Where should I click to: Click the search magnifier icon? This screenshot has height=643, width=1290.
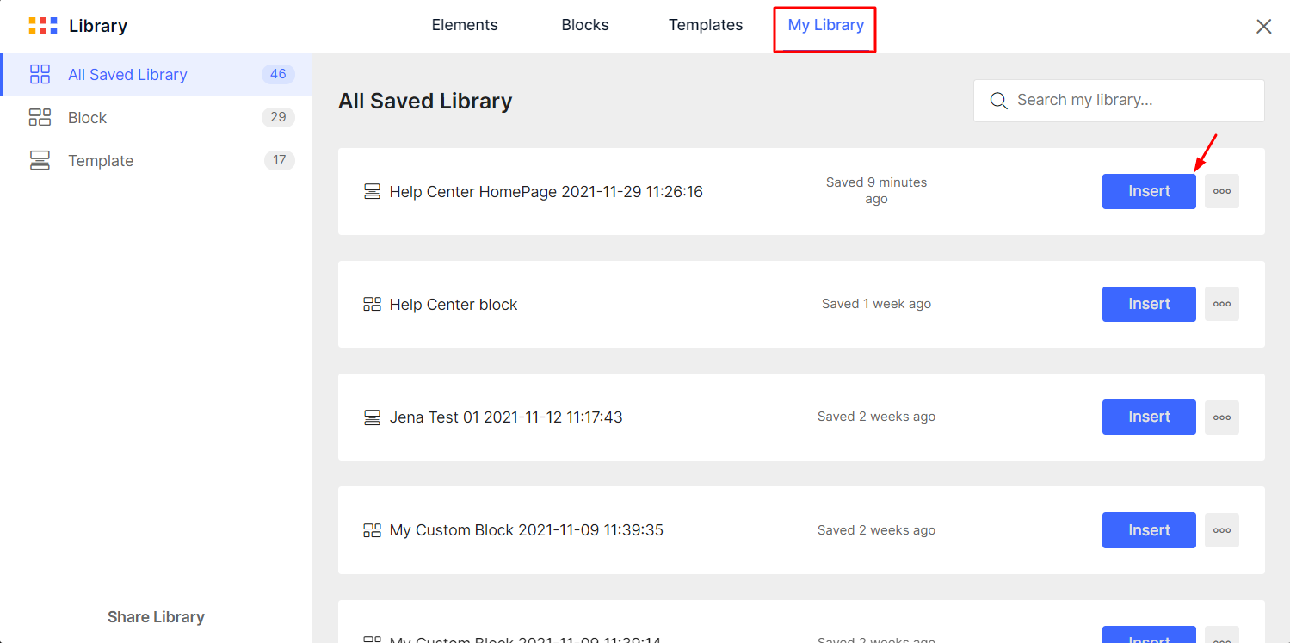click(x=998, y=101)
